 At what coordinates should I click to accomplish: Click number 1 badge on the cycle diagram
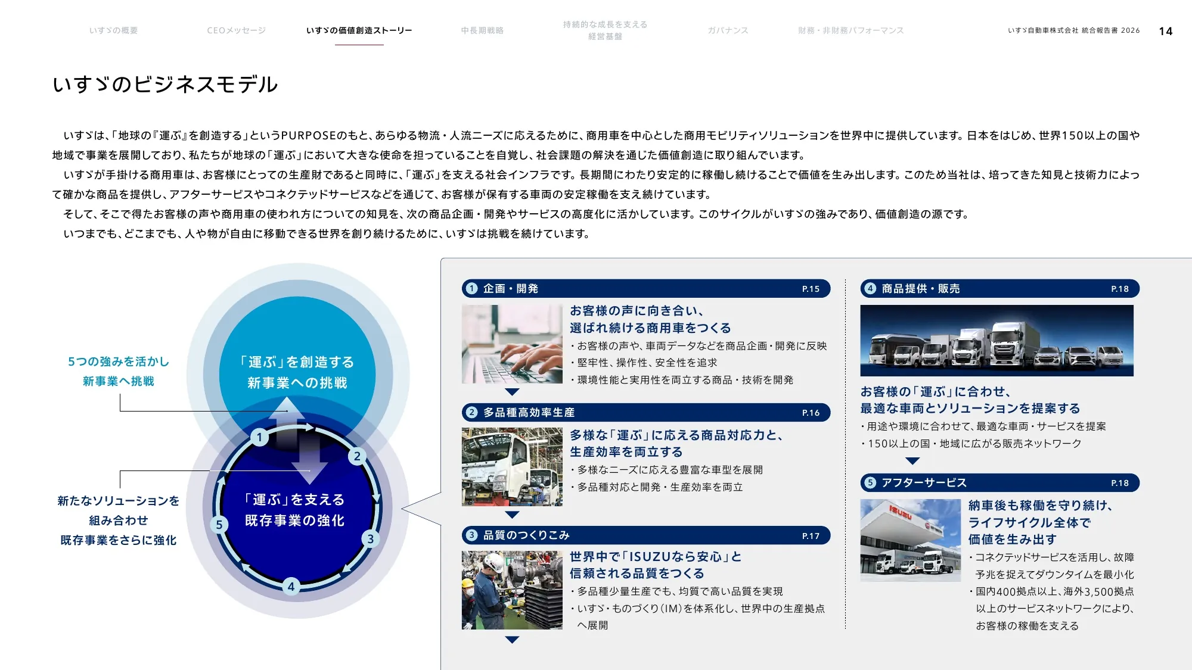[x=259, y=438]
